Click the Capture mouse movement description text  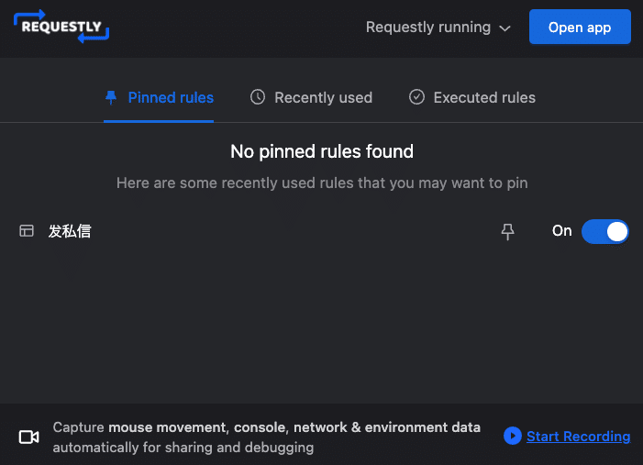[x=266, y=437]
